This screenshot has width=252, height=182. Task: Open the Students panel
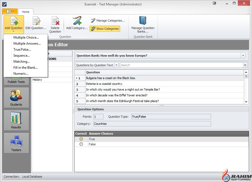coord(16,98)
